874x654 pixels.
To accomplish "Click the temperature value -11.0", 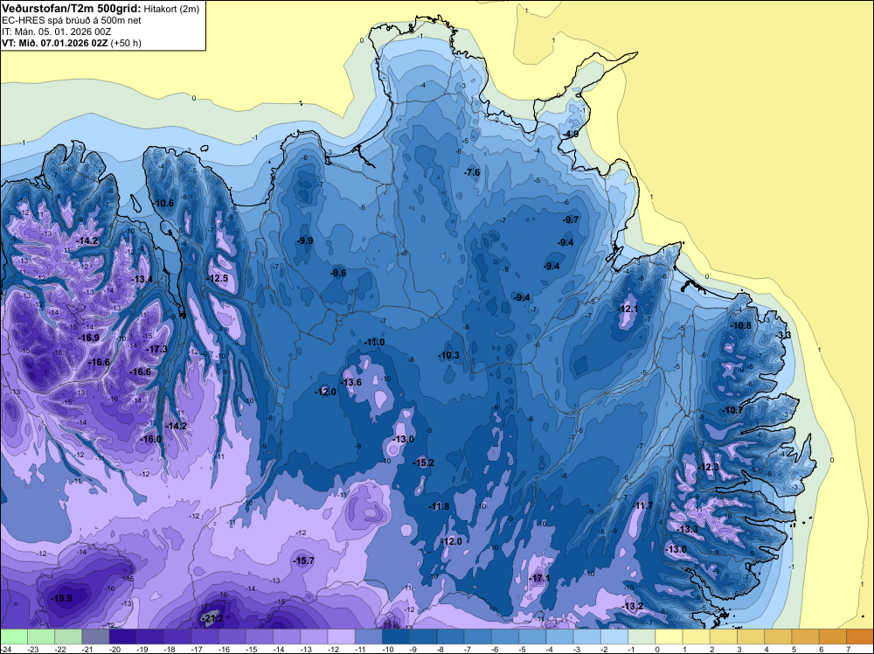I will (374, 342).
